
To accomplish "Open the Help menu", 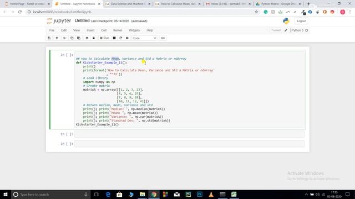I will pos(150,30).
